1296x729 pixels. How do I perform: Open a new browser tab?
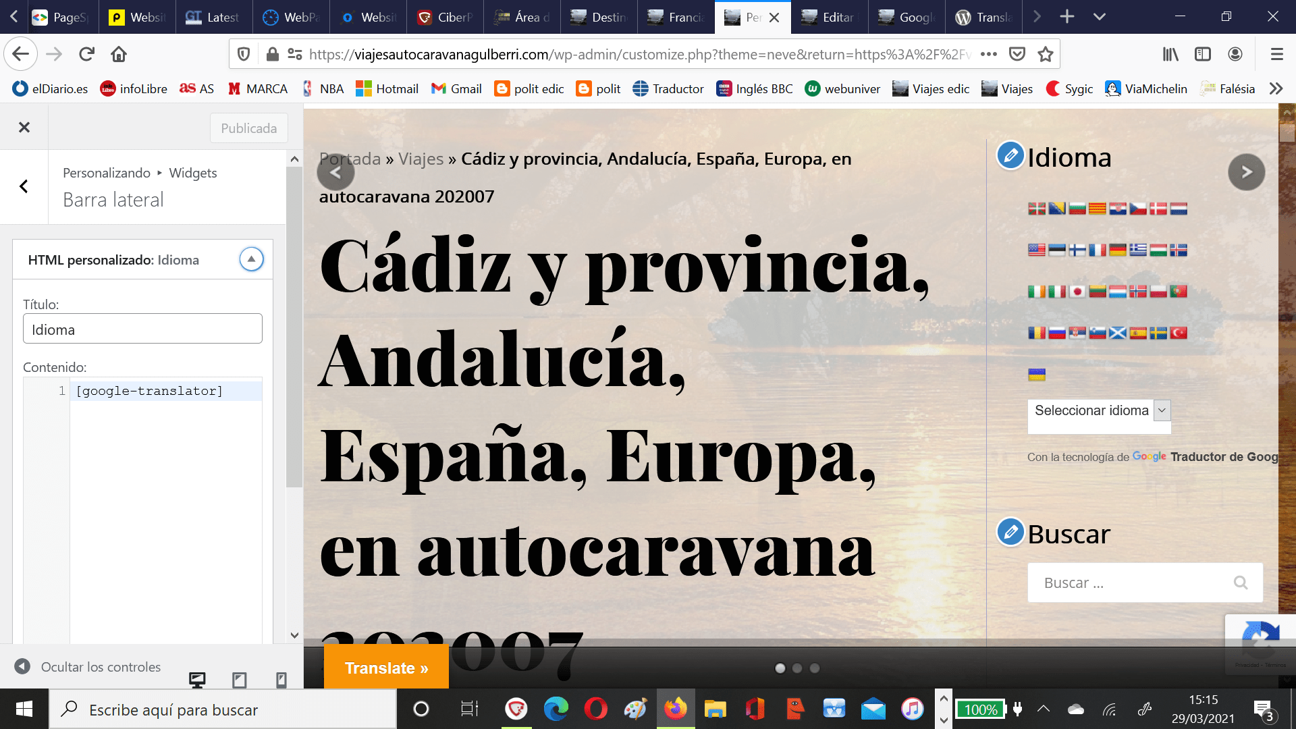[x=1067, y=17]
